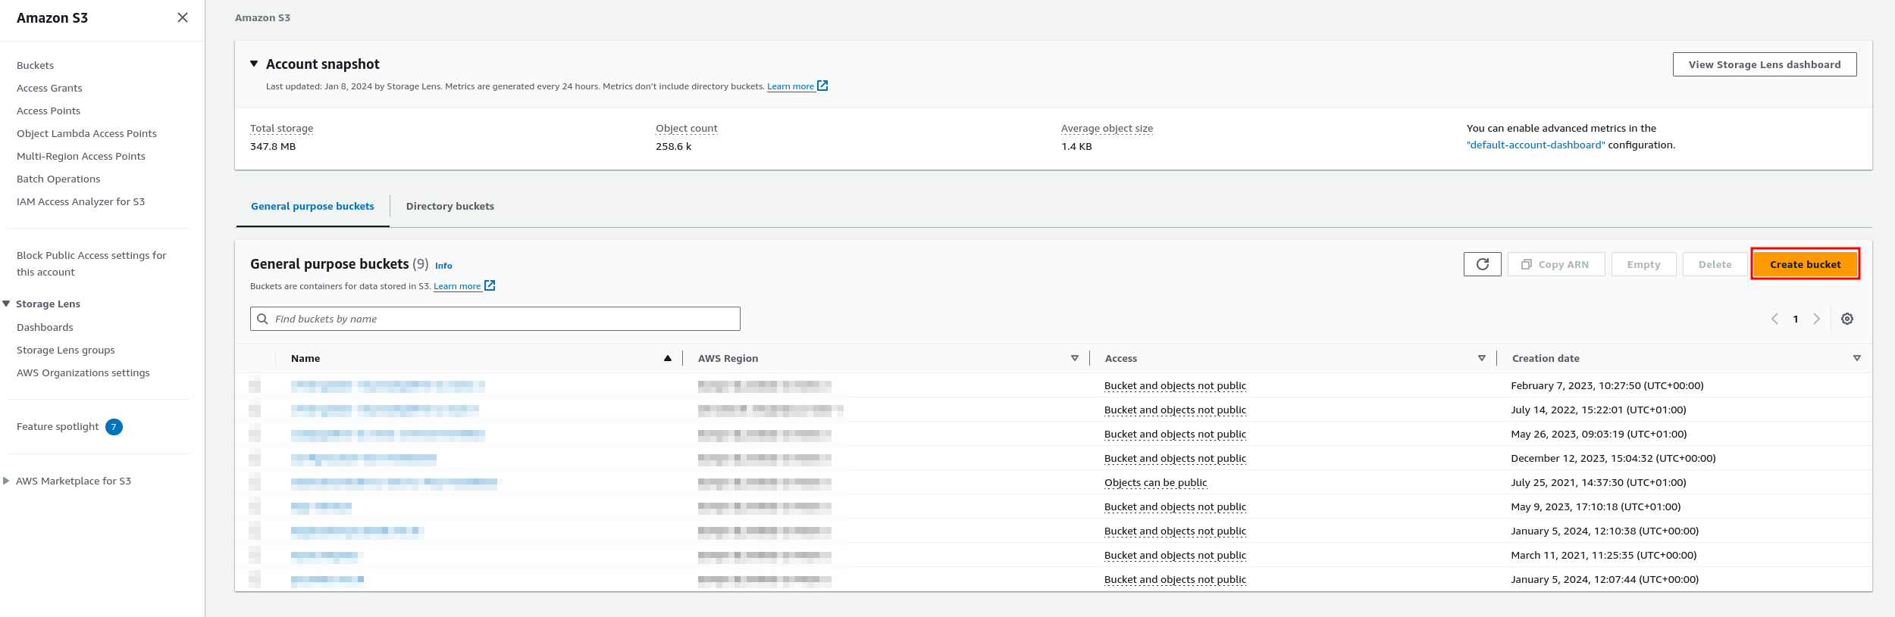Image resolution: width=1895 pixels, height=617 pixels.
Task: Sort by Creation date column arrow
Action: coord(1857,358)
